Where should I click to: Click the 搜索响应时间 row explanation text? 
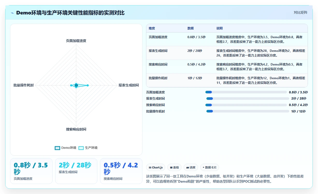260,67
